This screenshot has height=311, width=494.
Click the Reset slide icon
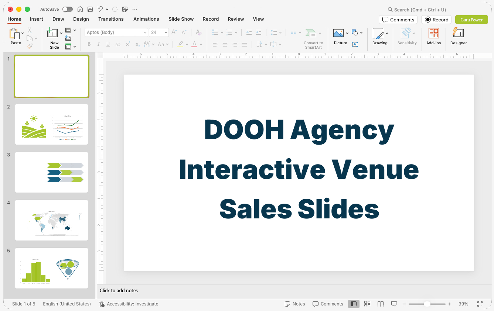click(68, 38)
